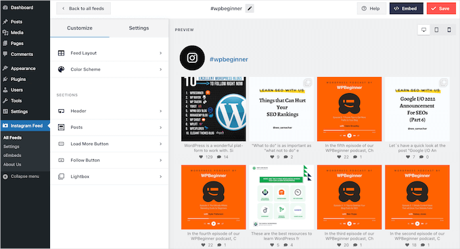The image size is (460, 249).
Task: Click the Settings icon in main sidebar
Action: click(5, 111)
